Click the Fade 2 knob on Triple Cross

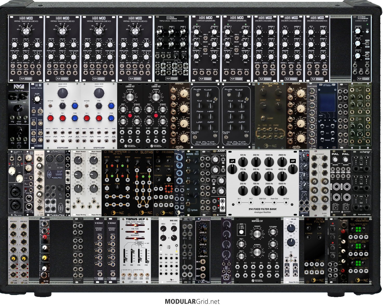(x=171, y=32)
